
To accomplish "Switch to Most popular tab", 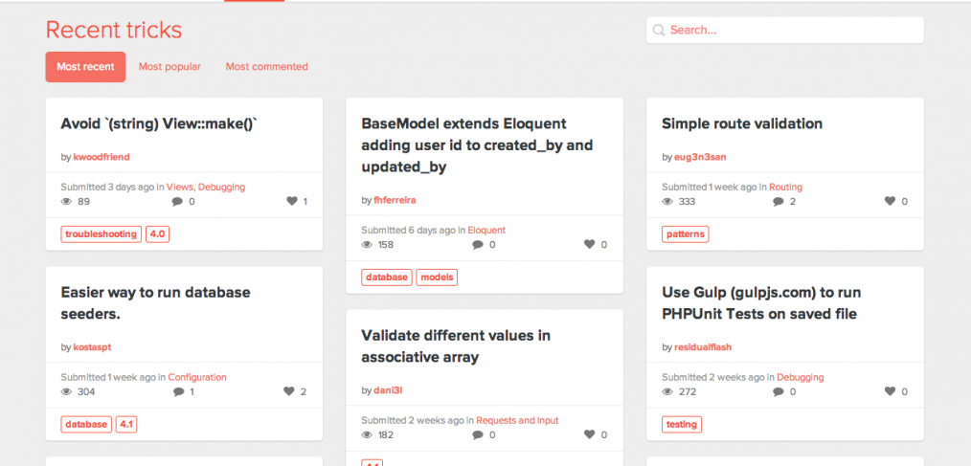I will click(169, 67).
